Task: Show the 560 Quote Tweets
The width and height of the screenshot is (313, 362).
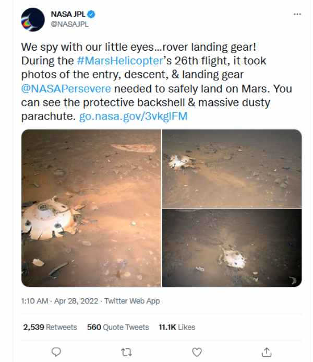Action: tap(118, 327)
